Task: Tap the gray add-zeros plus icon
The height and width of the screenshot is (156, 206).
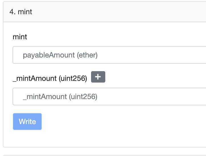Action: tap(98, 77)
